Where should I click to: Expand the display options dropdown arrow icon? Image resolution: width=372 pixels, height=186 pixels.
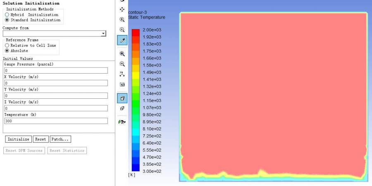(x=122, y=122)
